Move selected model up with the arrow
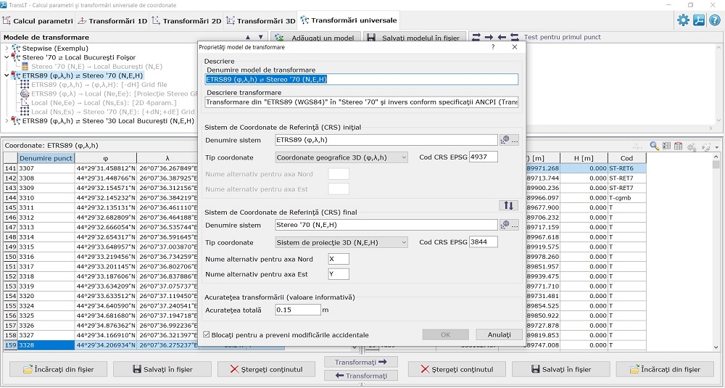 248,38
